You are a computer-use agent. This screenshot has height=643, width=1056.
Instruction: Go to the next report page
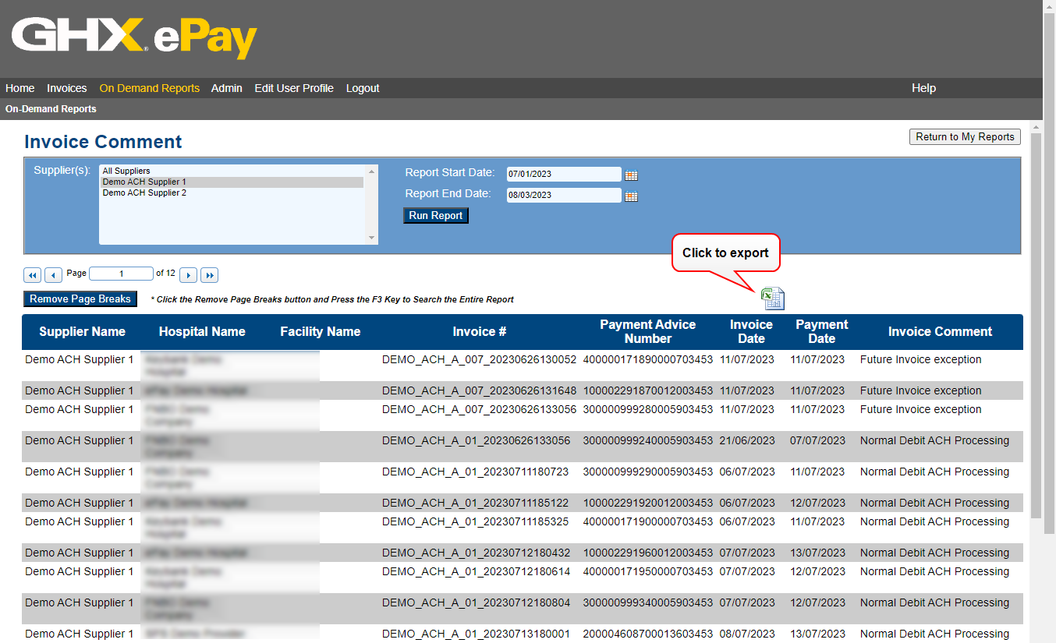pyautogui.click(x=188, y=275)
